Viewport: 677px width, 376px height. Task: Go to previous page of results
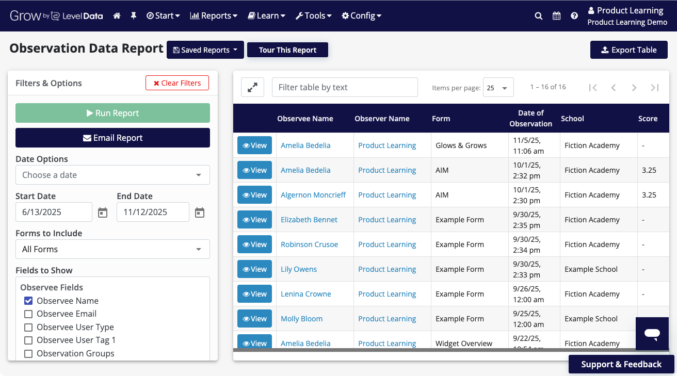(614, 88)
